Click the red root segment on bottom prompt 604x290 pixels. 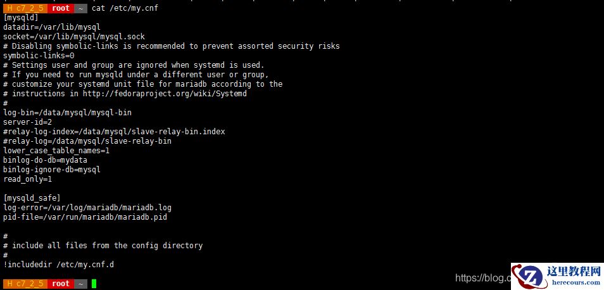(61, 284)
